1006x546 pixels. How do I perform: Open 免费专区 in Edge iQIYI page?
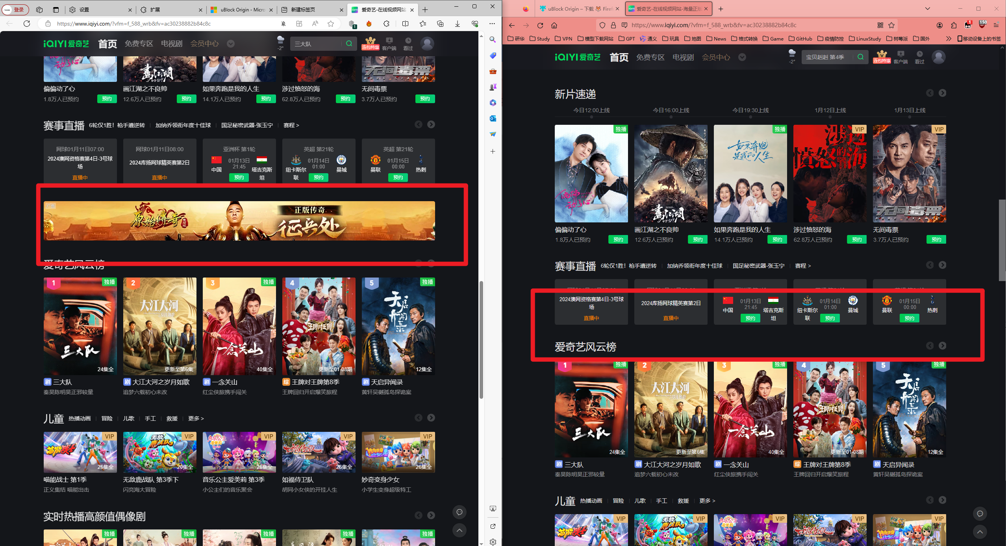[x=139, y=44]
